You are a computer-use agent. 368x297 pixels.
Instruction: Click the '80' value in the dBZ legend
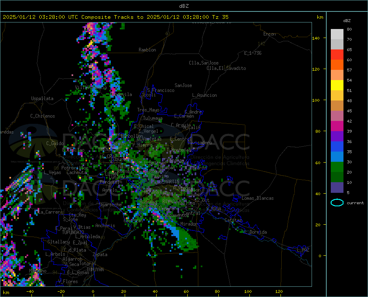[349, 29]
